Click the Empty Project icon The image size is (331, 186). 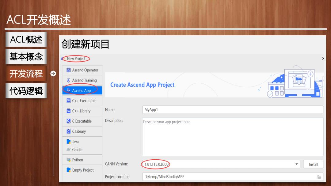pyautogui.click(x=68, y=170)
